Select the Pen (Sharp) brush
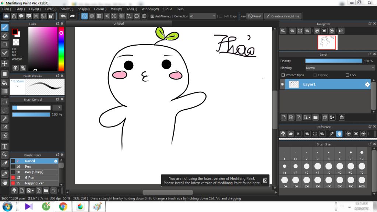 tap(34, 172)
